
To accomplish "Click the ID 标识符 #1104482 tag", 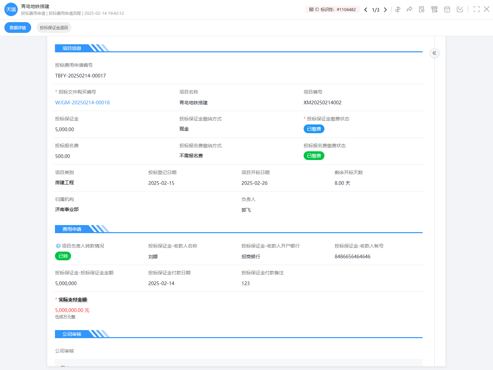I will [332, 9].
